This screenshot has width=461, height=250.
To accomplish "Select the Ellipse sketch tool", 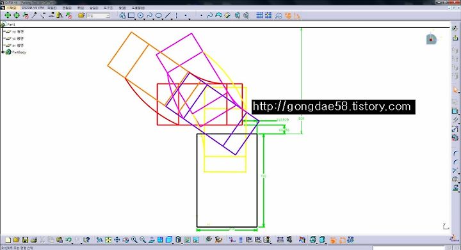I will (159, 15).
